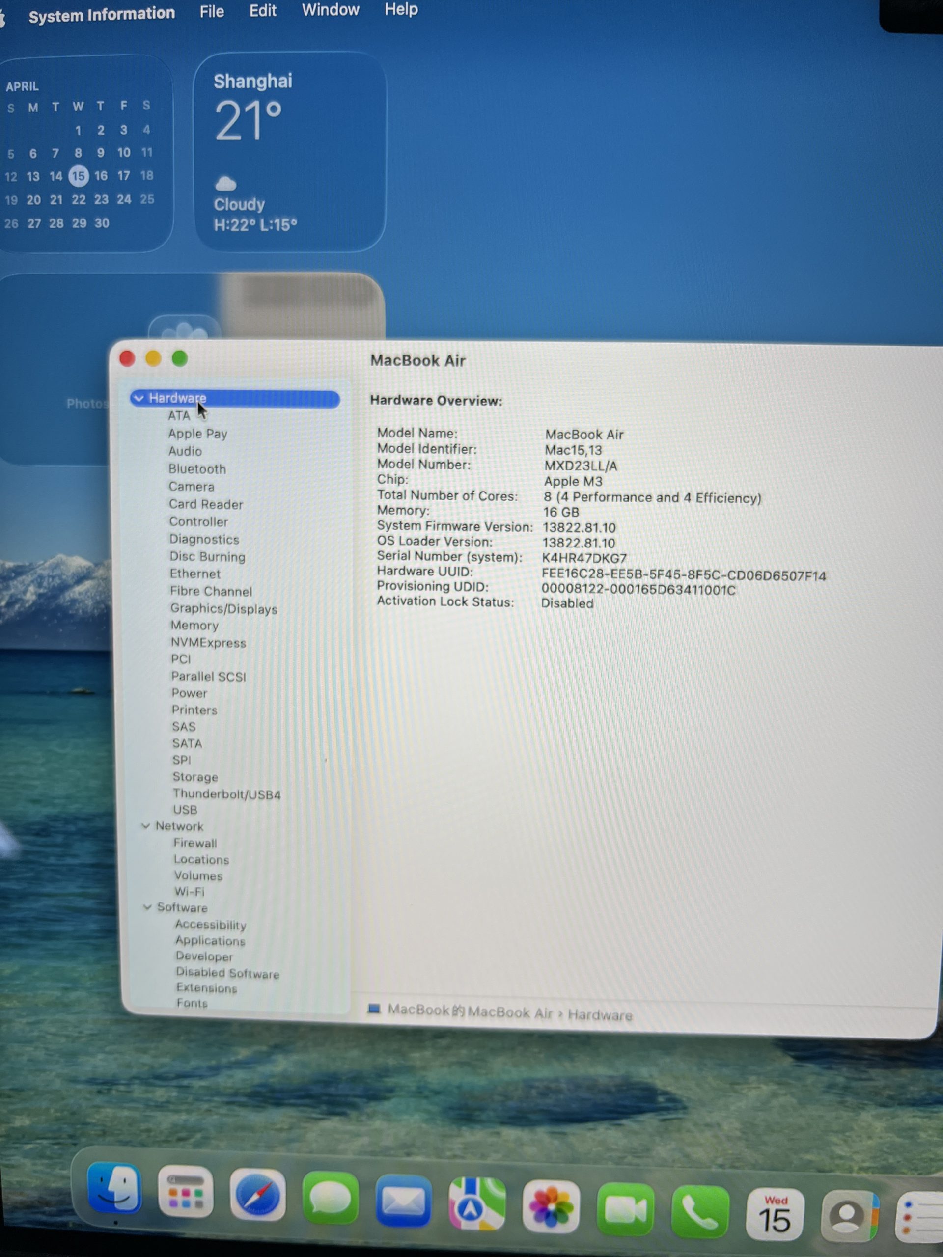Viewport: 943px width, 1257px height.
Task: Open Messages app in dock
Action: tap(331, 1199)
